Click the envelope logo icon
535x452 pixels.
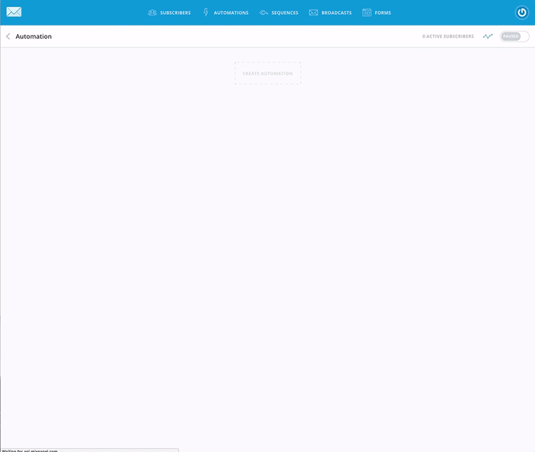14,12
